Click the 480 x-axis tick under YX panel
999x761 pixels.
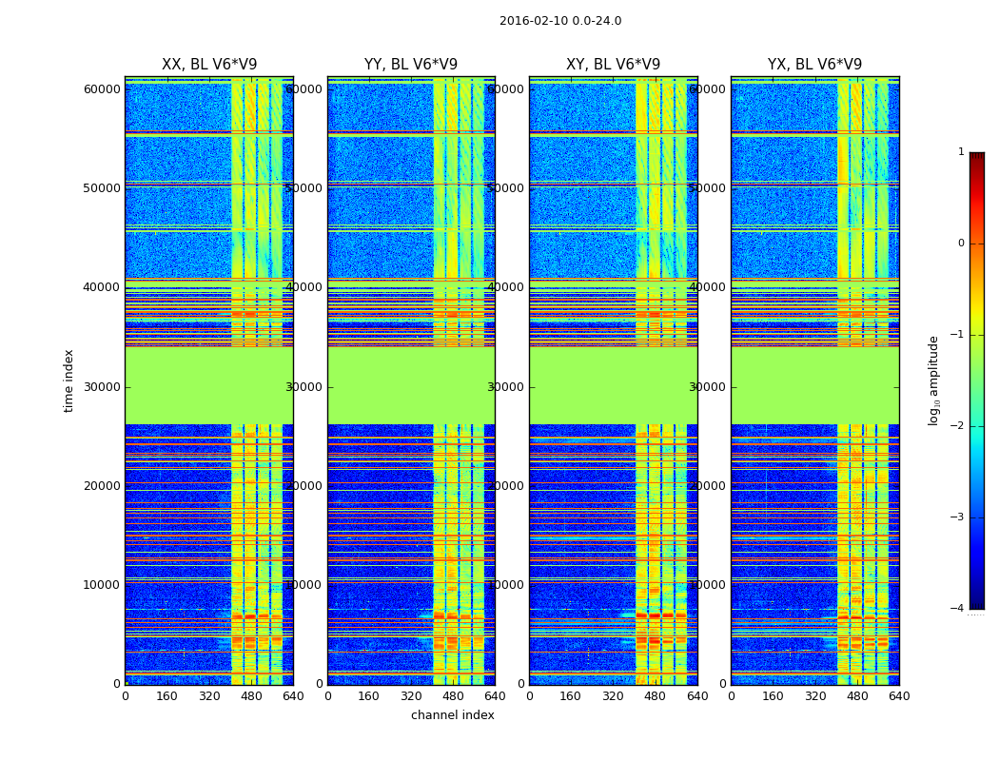coord(857,695)
